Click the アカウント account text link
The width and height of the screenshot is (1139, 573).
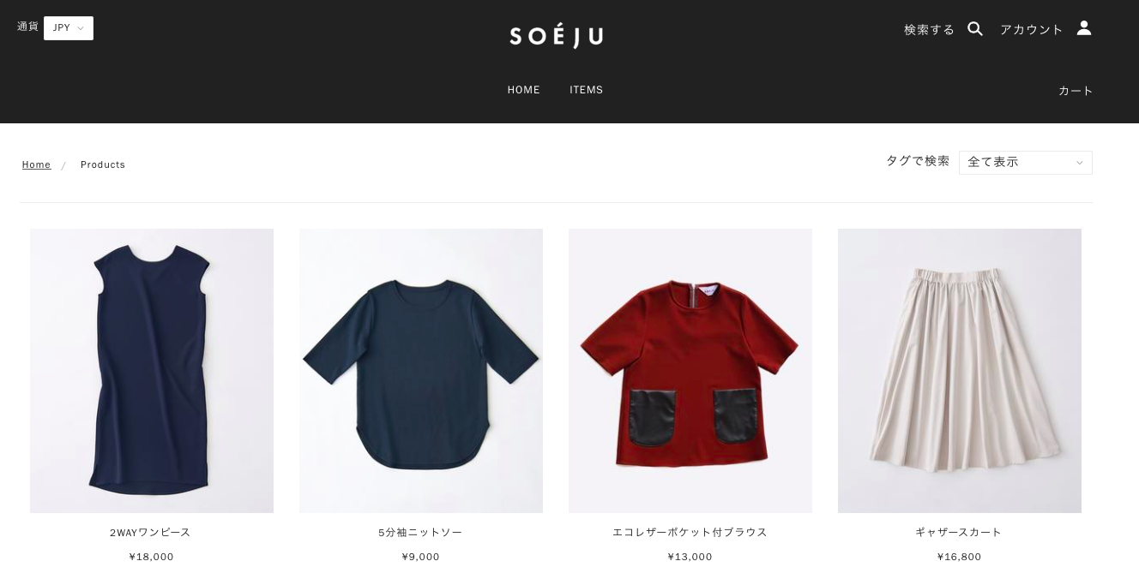1032,29
